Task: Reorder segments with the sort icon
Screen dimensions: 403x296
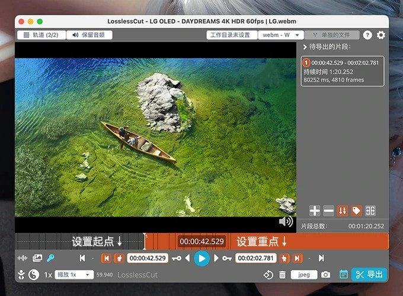Action: click(343, 211)
